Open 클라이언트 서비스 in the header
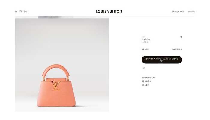 click(178, 12)
